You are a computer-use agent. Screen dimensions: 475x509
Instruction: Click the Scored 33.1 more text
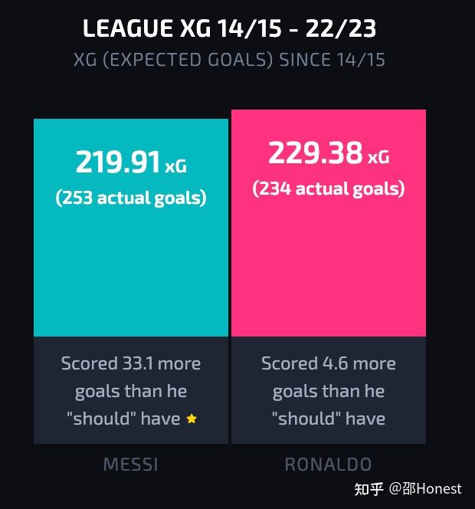point(131,363)
